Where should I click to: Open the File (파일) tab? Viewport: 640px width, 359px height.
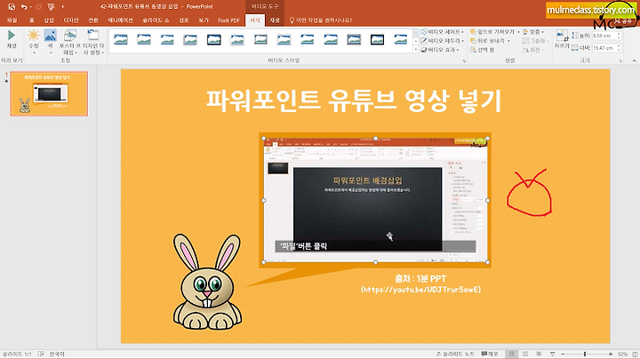[12, 20]
